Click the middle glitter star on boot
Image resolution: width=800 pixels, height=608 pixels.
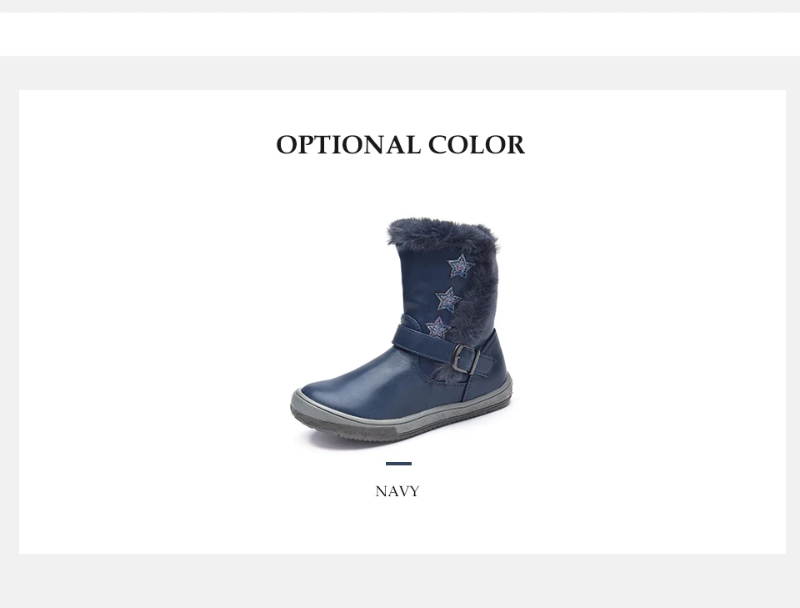(448, 299)
